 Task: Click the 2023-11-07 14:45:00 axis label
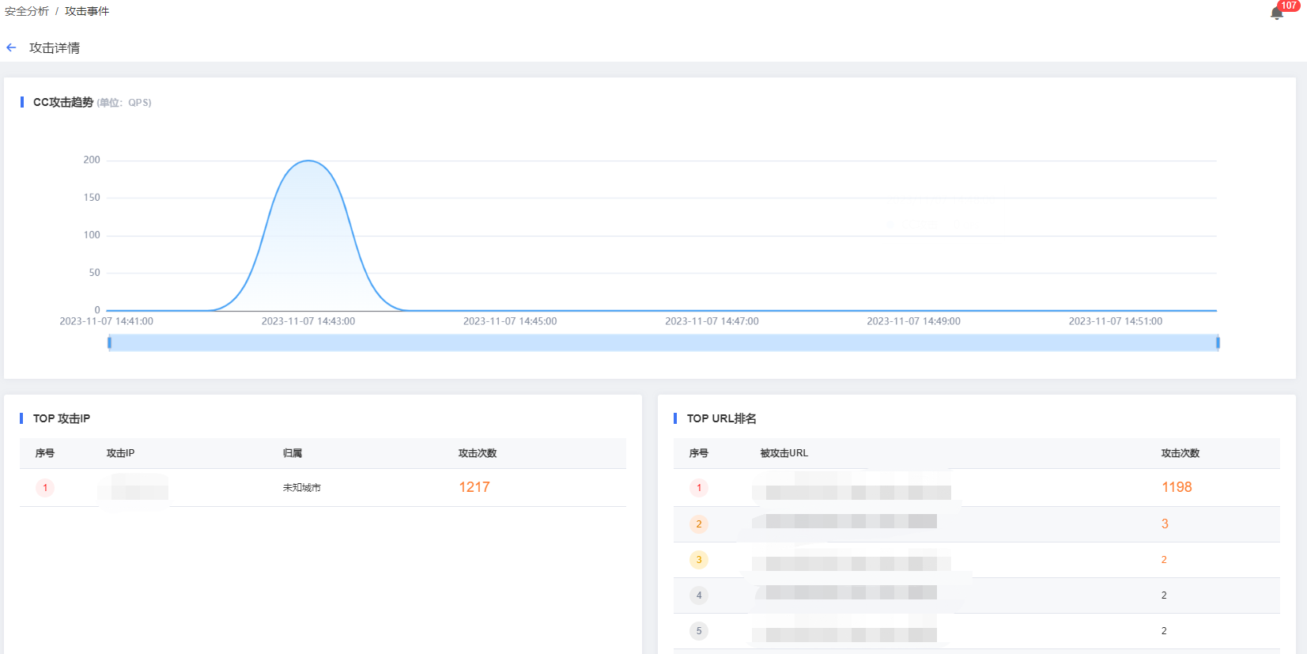pyautogui.click(x=510, y=321)
